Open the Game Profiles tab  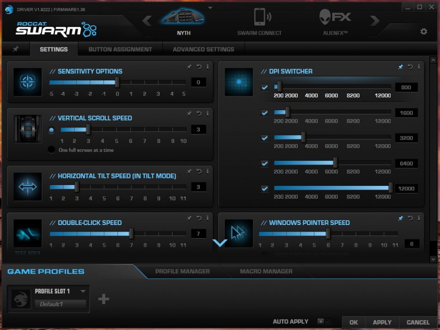(46, 272)
